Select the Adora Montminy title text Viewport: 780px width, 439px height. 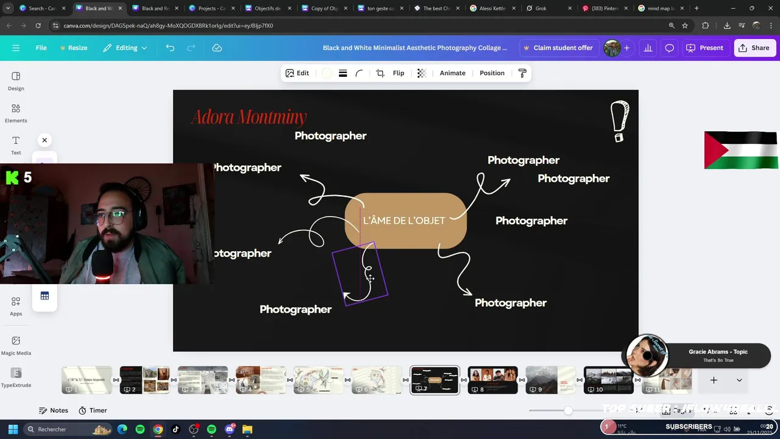[x=249, y=116]
